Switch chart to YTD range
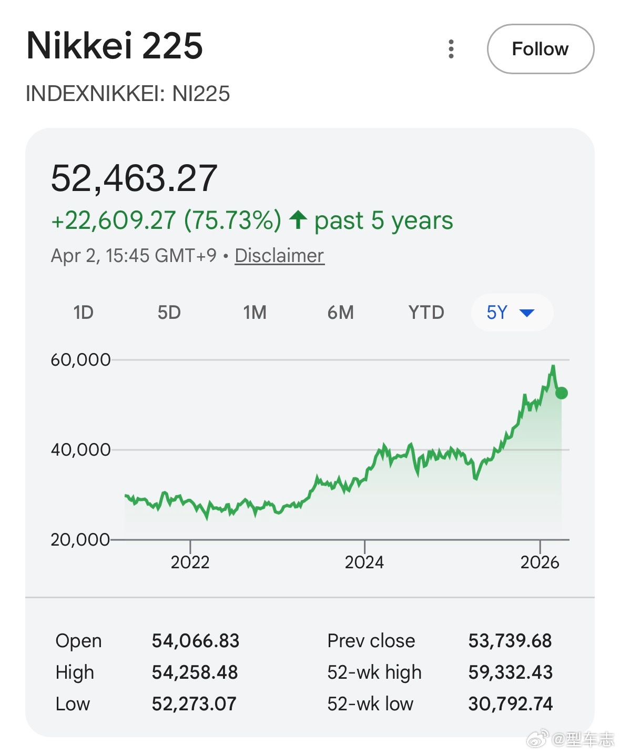This screenshot has height=754, width=620. point(426,313)
